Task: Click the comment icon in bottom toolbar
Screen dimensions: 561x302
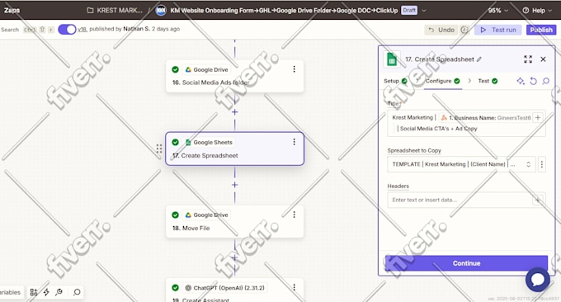Action: pos(77,292)
